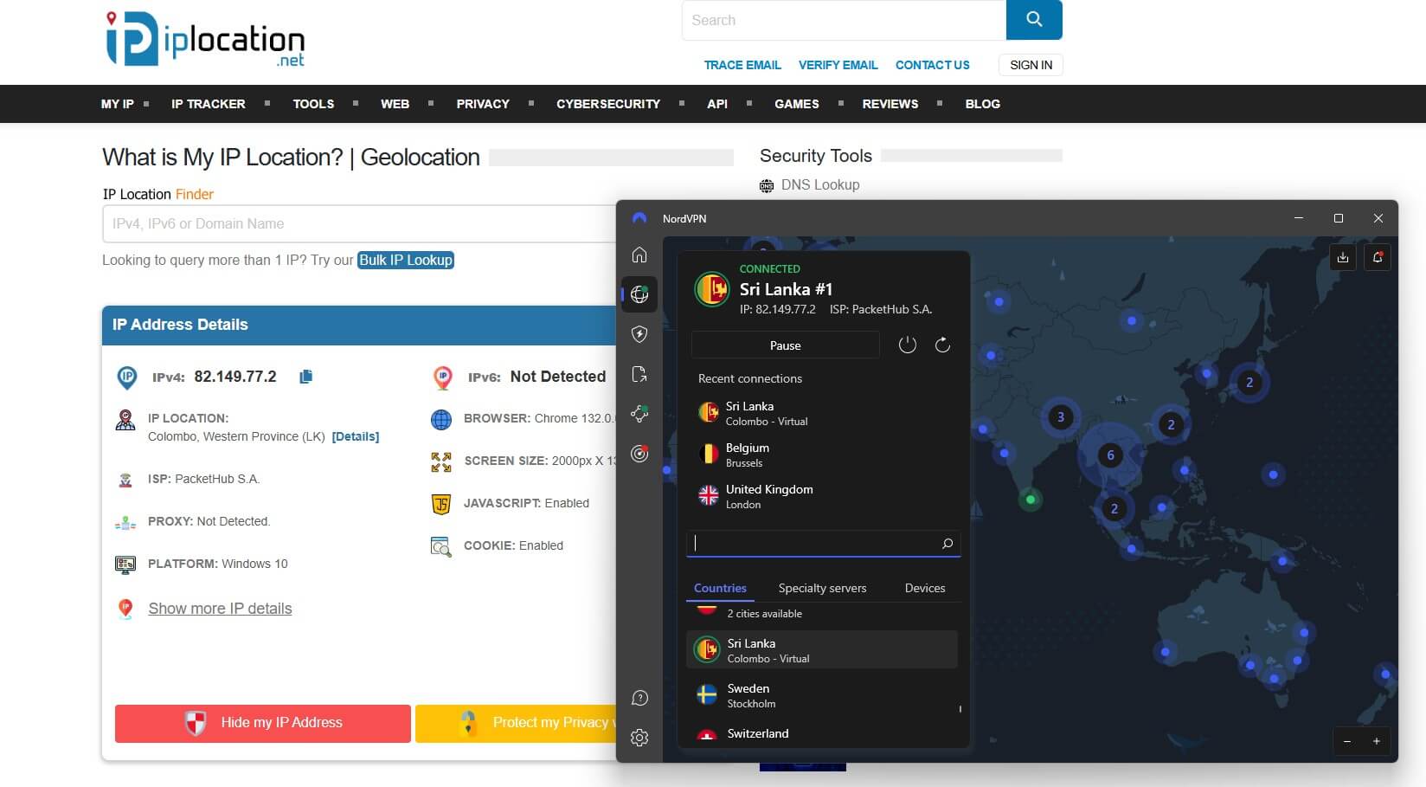Focus the IPv4, IPv6 or Domain Name field

click(x=359, y=223)
